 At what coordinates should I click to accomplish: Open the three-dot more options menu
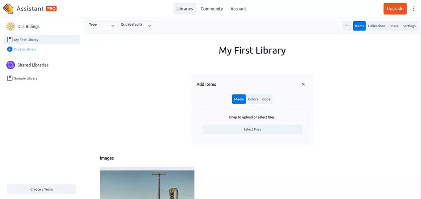414,9
